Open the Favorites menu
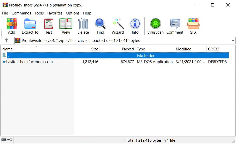236x144 pixels. pos(55,13)
